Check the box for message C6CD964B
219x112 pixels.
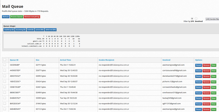(x=5, y=65)
